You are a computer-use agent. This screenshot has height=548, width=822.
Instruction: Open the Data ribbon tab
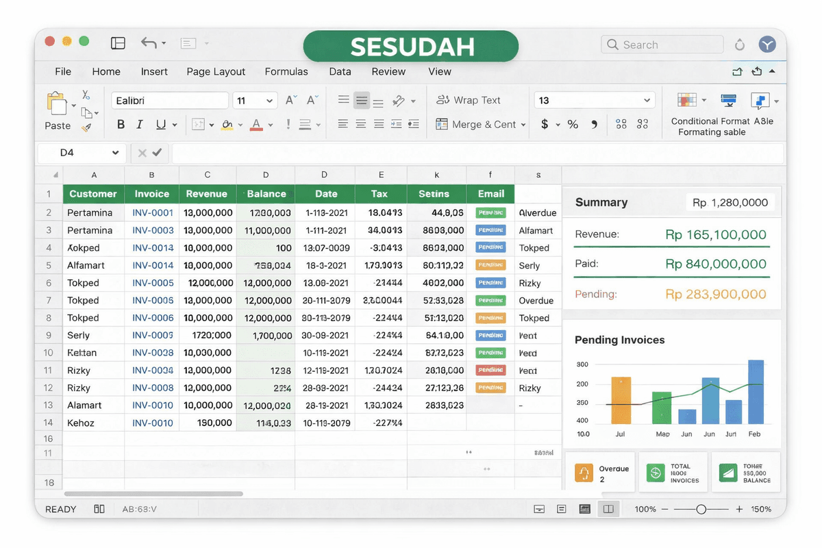pos(340,71)
